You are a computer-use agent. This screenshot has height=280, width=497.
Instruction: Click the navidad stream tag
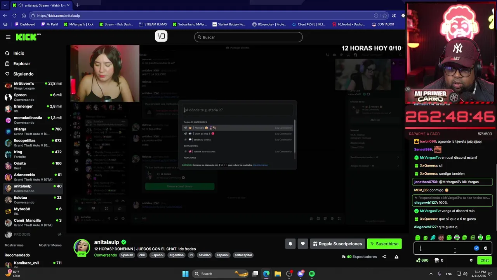pos(205,255)
